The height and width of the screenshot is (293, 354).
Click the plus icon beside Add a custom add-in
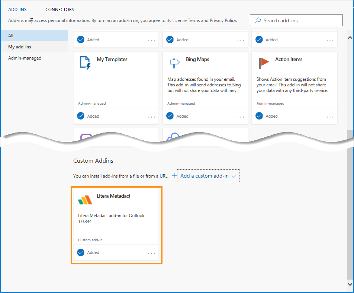tap(174, 176)
